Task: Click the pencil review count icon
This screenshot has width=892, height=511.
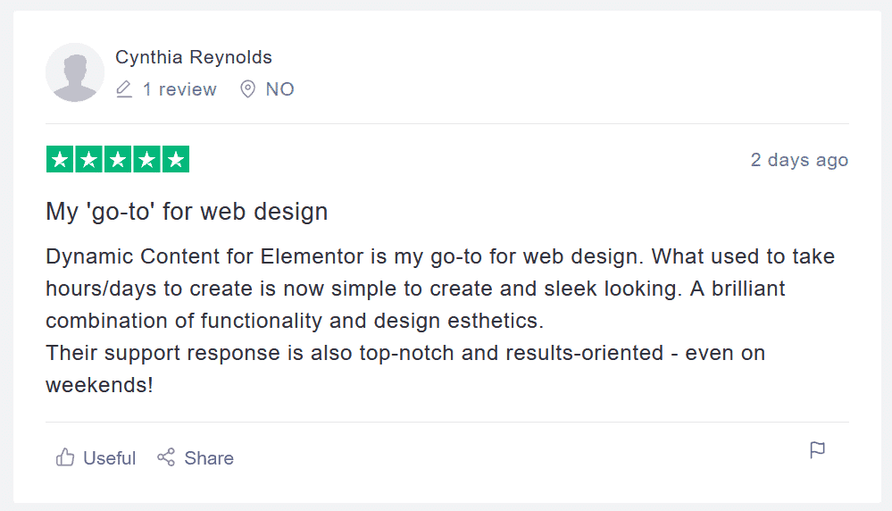Action: [x=124, y=89]
